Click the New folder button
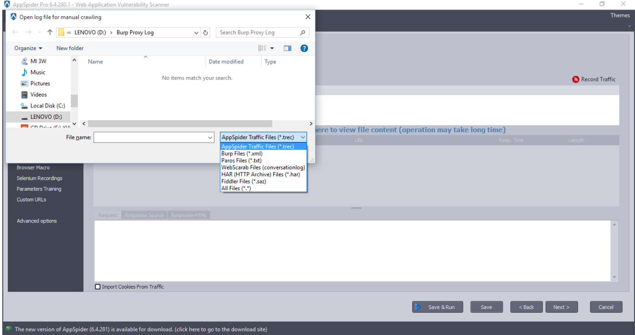The width and height of the screenshot is (635, 335). coord(70,48)
